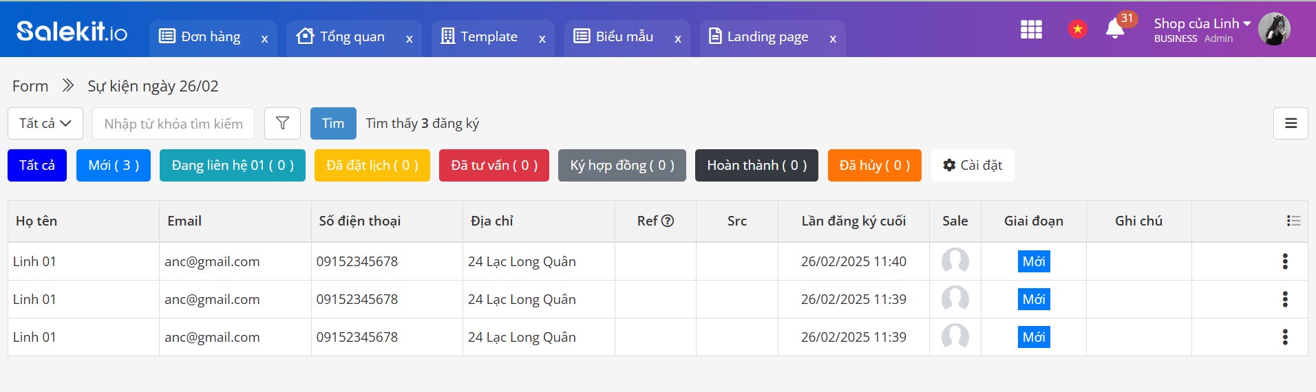The height and width of the screenshot is (392, 1316).
Task: Expand the Tất cả dropdown filter
Action: tap(45, 124)
